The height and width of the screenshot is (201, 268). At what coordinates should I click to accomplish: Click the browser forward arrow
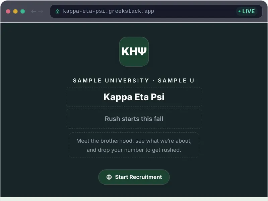[x=41, y=11]
